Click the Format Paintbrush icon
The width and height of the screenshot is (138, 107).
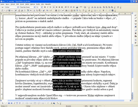(44, 10)
